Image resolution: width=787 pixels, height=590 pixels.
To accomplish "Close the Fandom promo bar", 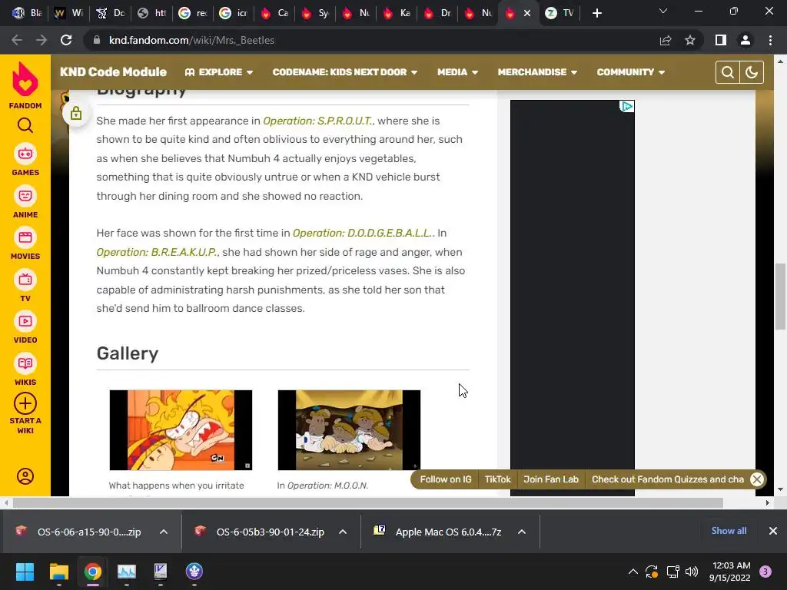I will (757, 479).
